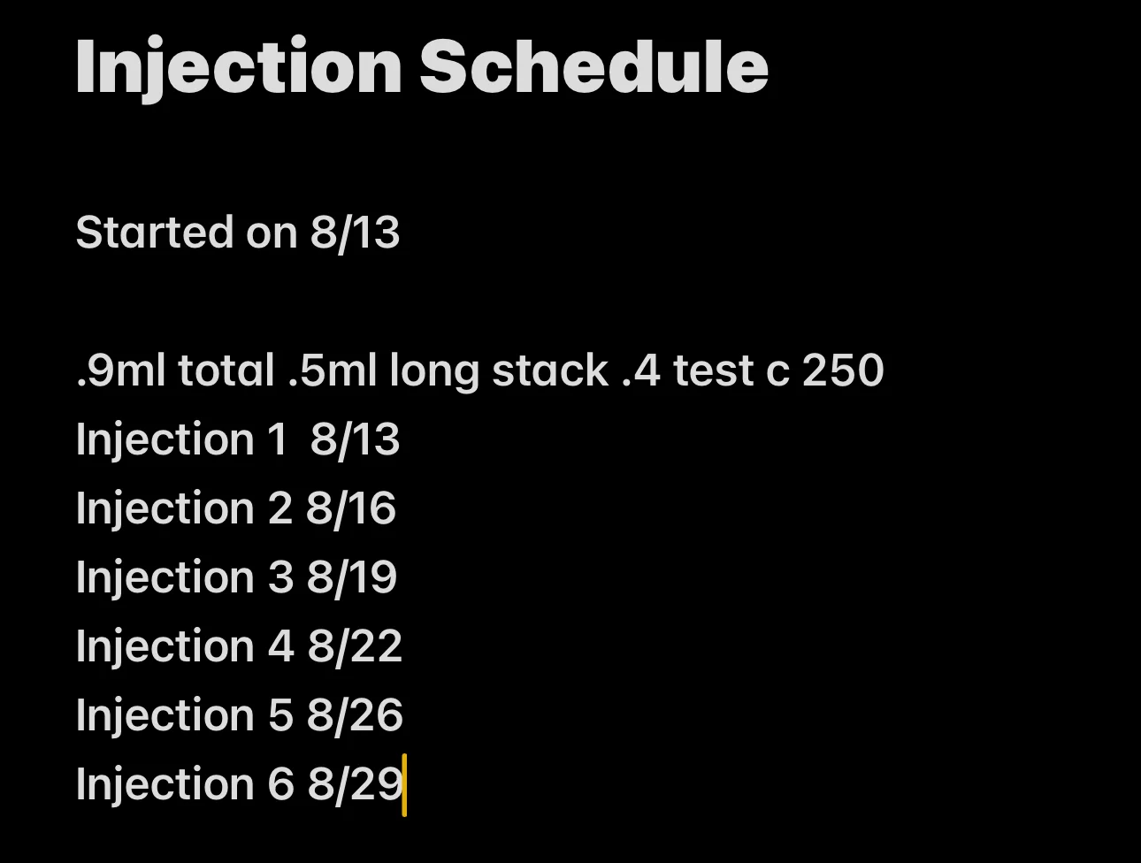Click the text 'test c 250'
The width and height of the screenshot is (1141, 863).
click(x=778, y=370)
